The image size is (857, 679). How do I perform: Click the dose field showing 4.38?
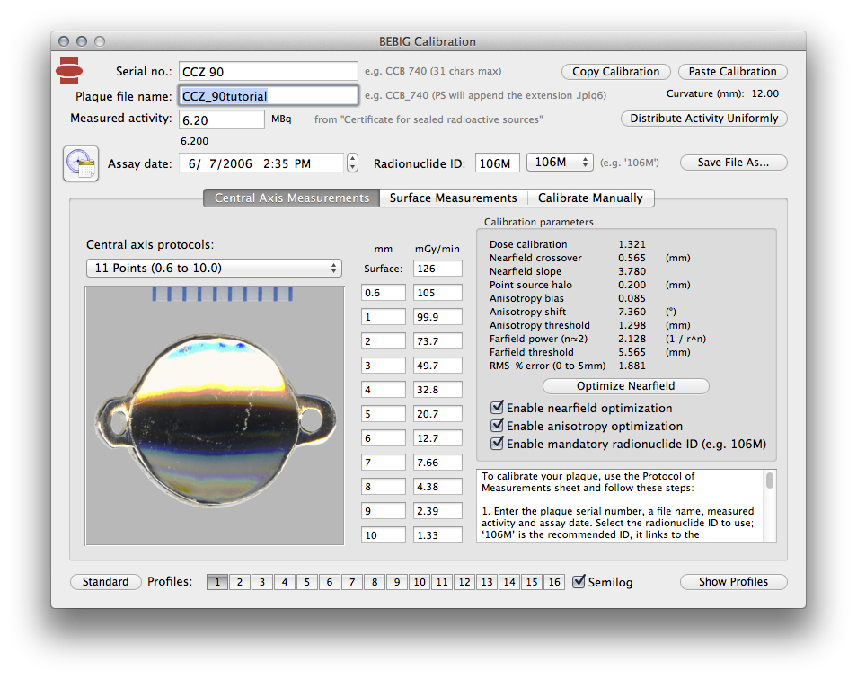(x=437, y=486)
